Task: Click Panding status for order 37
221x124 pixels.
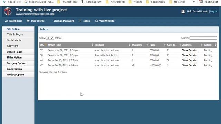Action: [x=208, y=50]
